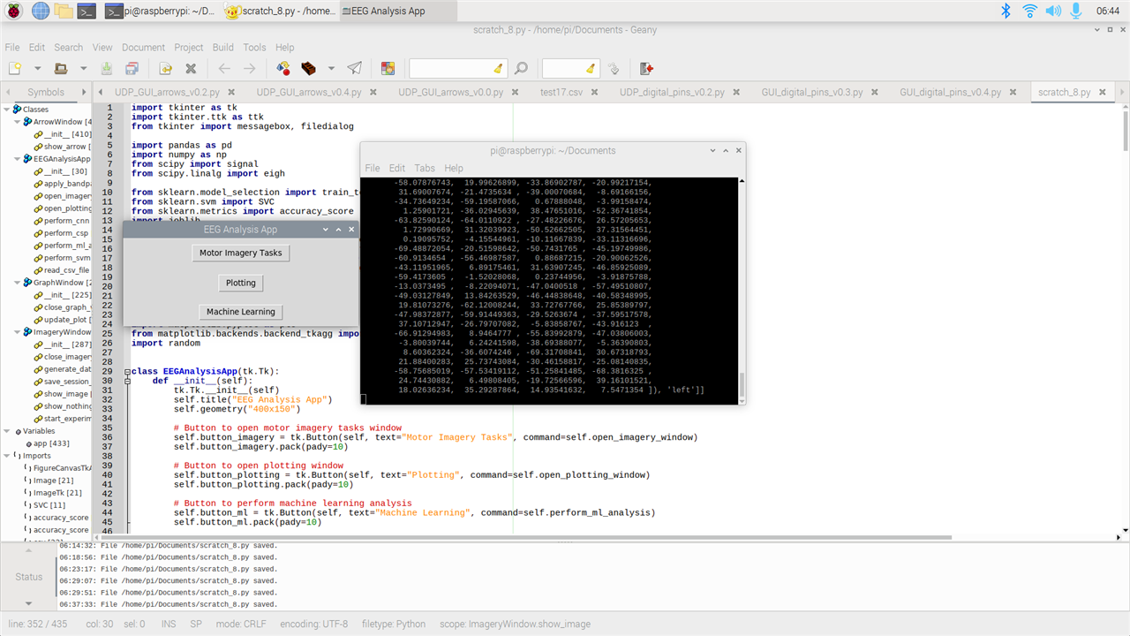Screen dimensions: 1130x636
Task: Click the microphone tray icon
Action: (x=1076, y=11)
